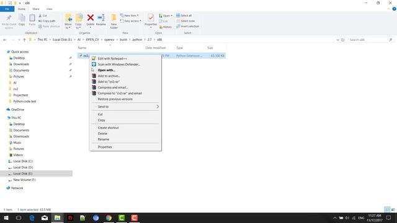Switch to the Share ribbon tab

coord(36,9)
